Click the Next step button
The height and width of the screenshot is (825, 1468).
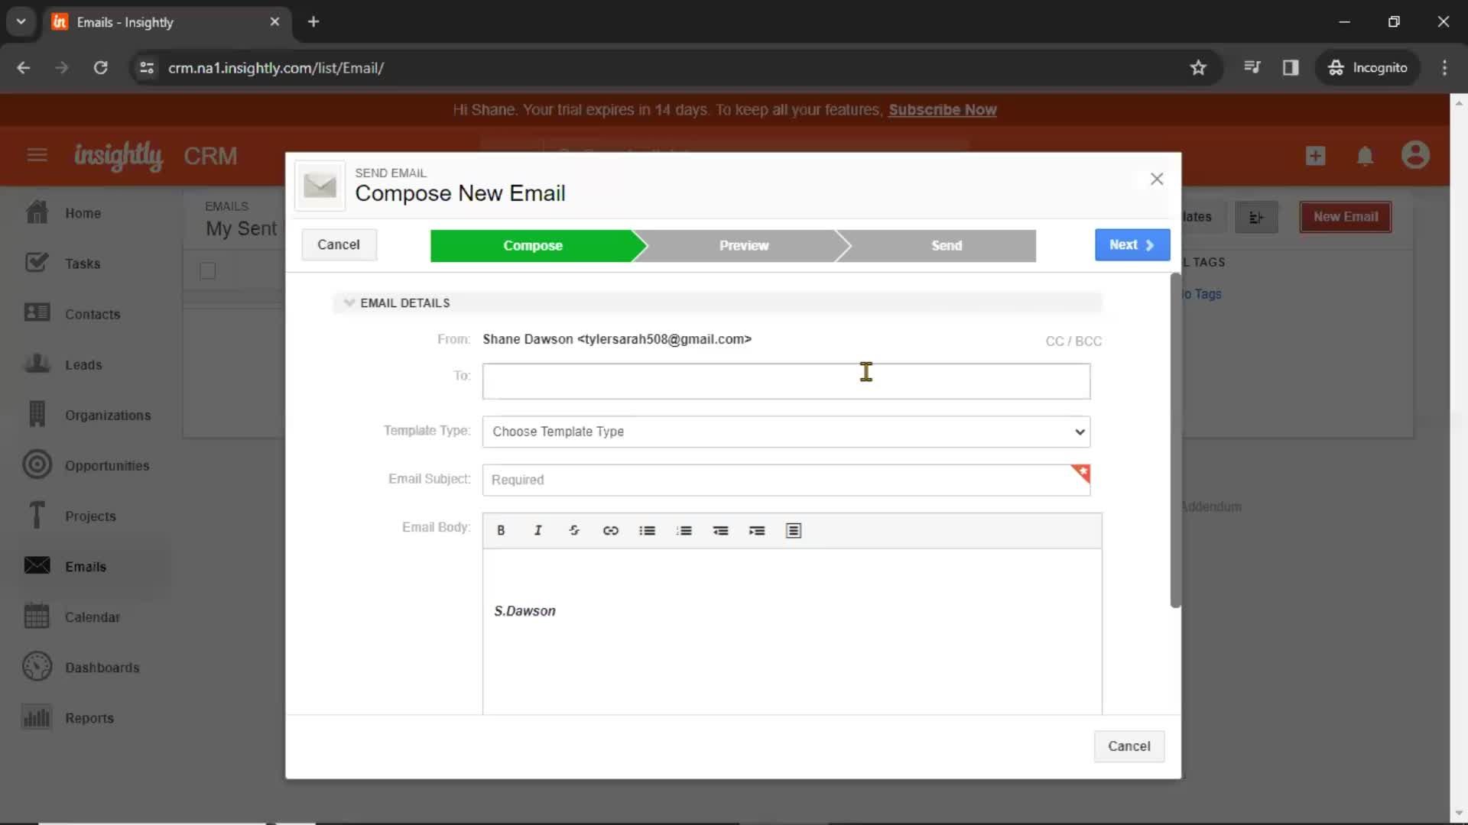click(1130, 244)
